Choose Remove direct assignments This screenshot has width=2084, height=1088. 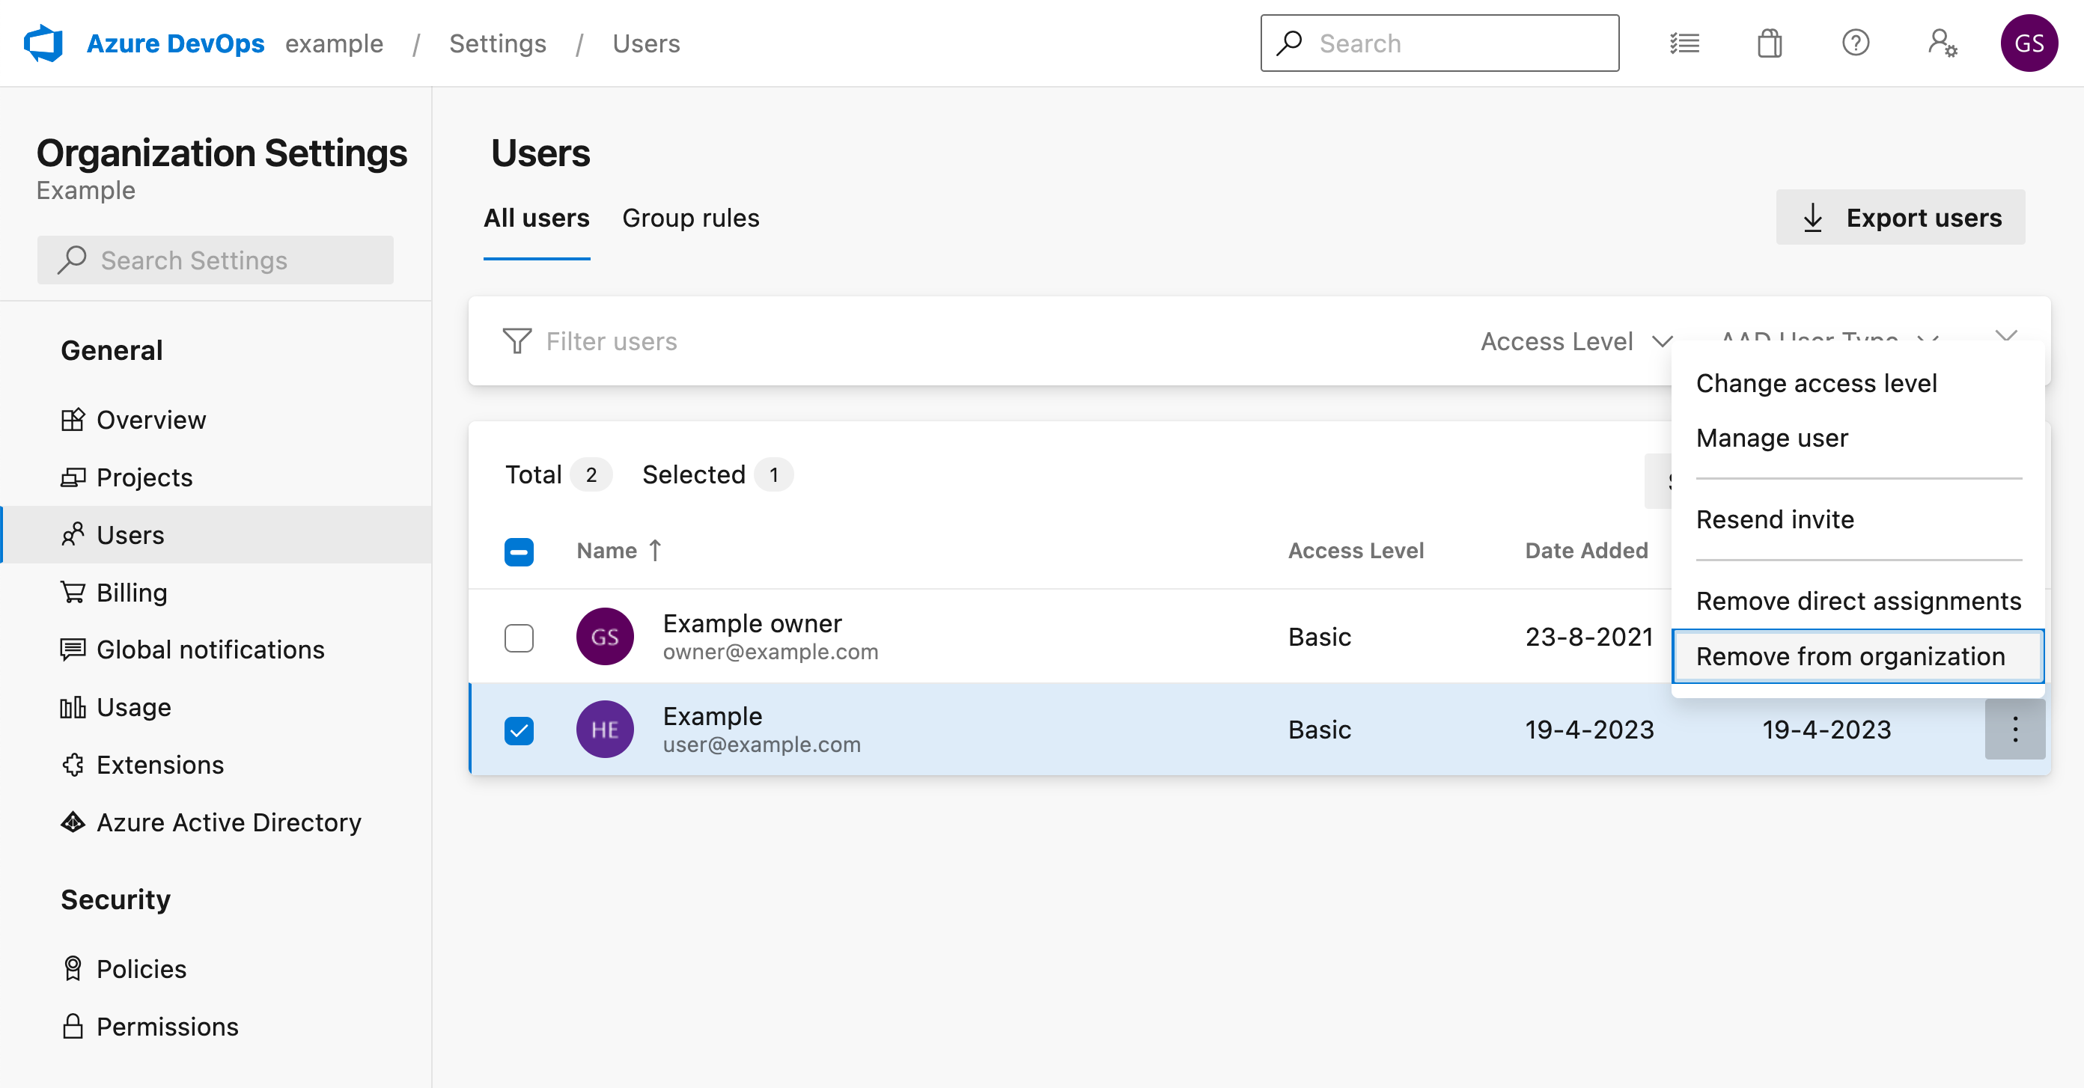point(1856,600)
